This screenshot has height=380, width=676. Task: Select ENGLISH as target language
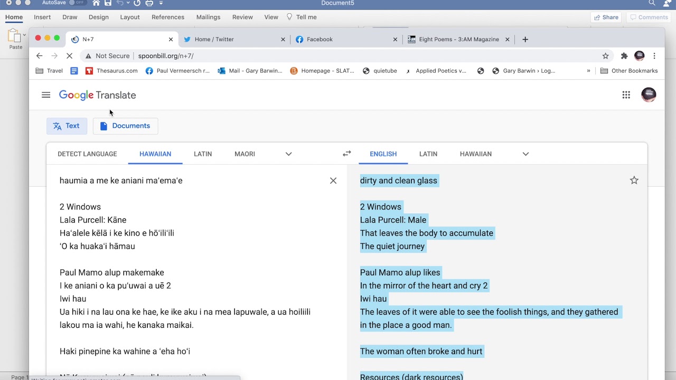click(x=383, y=154)
